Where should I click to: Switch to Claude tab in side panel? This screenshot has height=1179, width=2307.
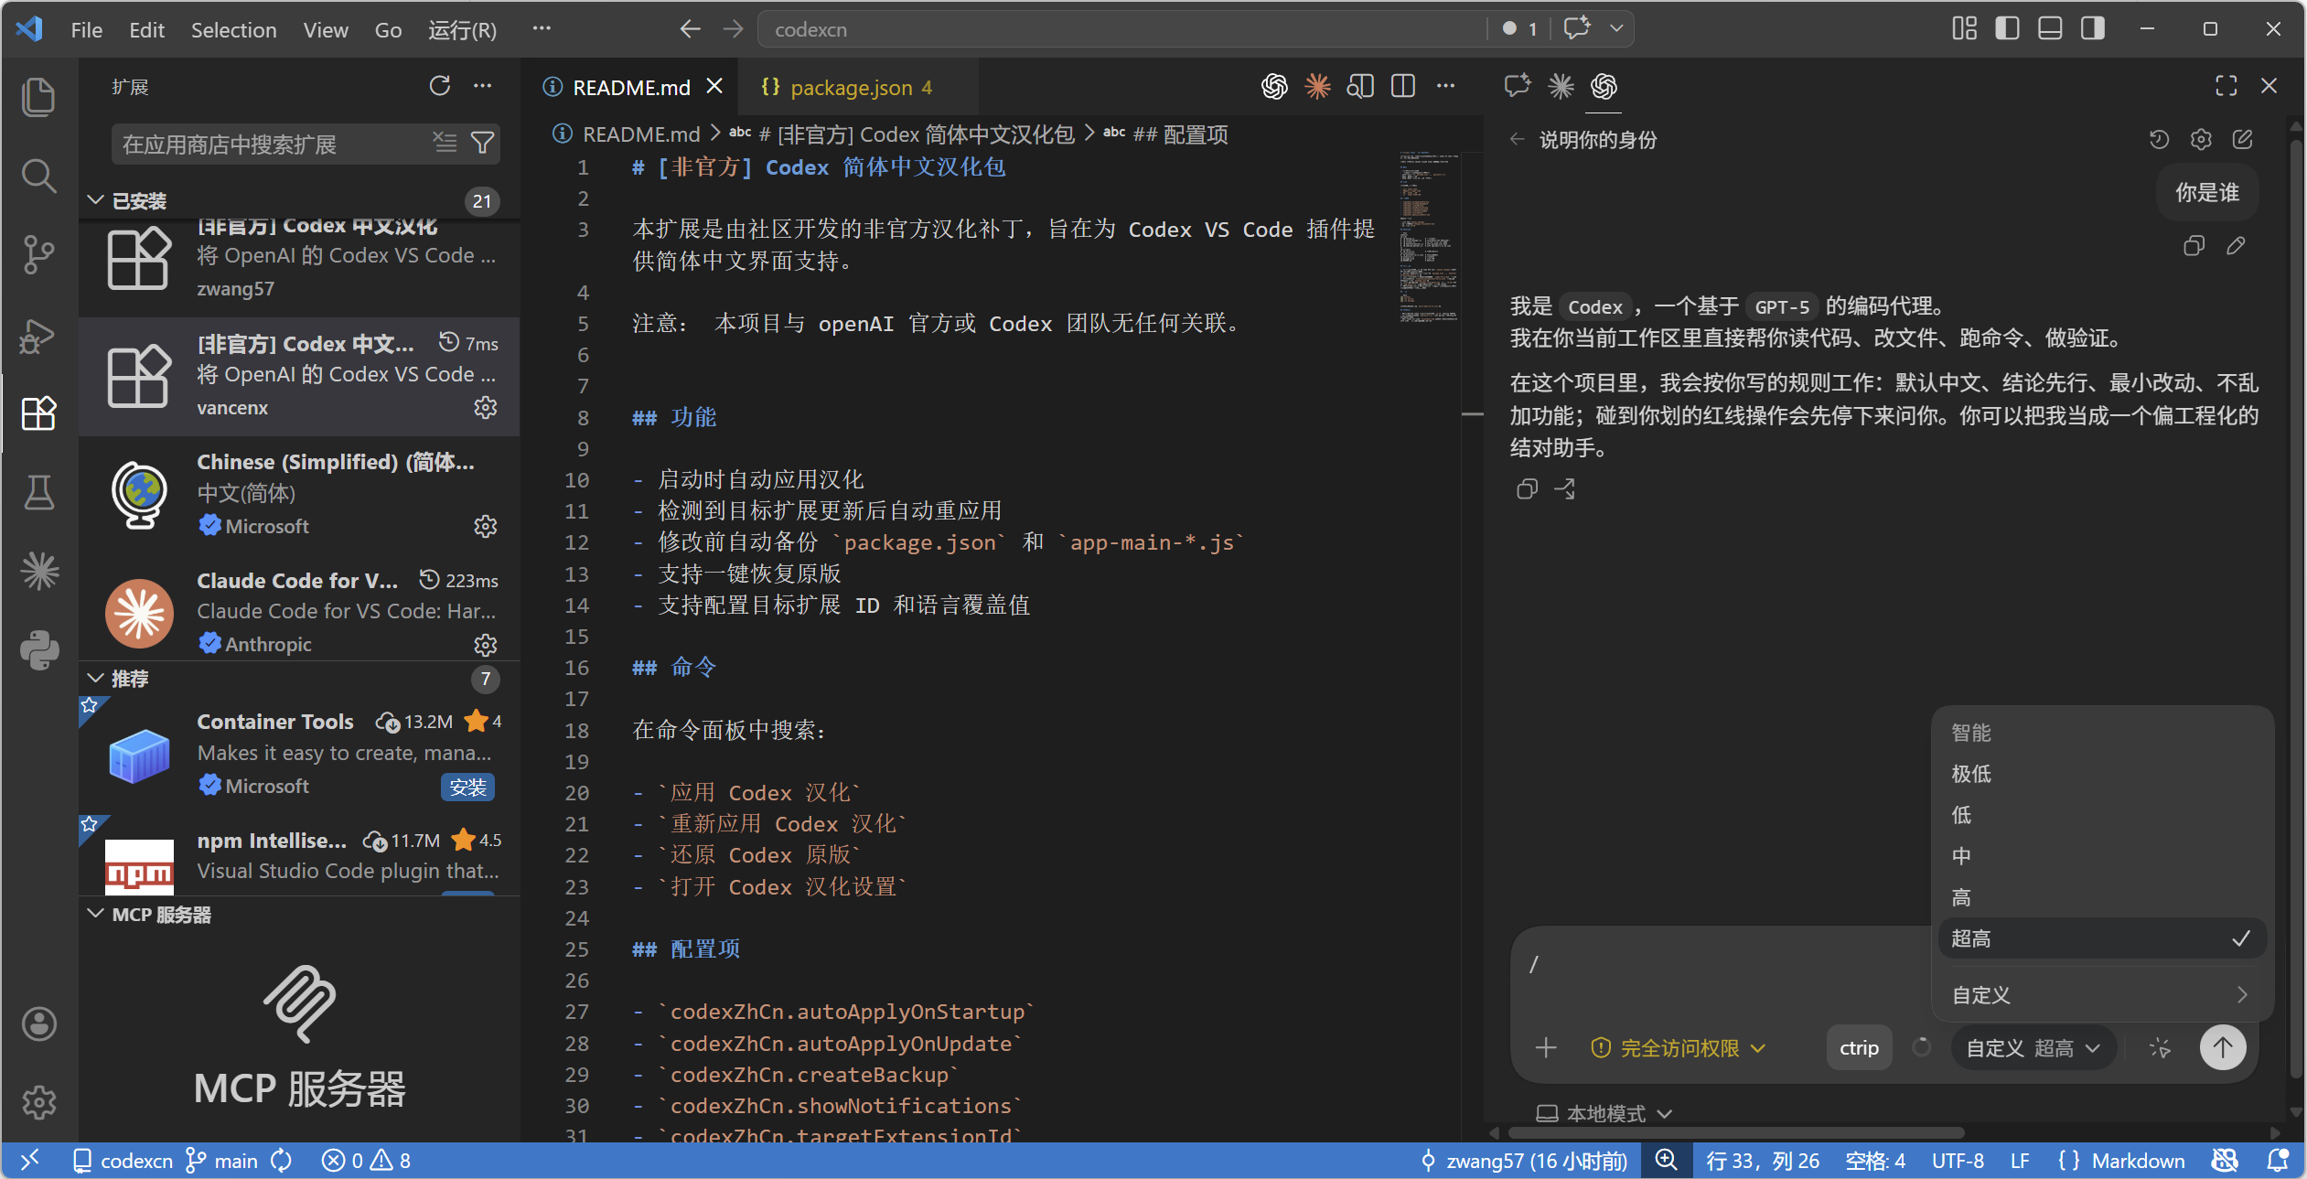tap(1561, 86)
